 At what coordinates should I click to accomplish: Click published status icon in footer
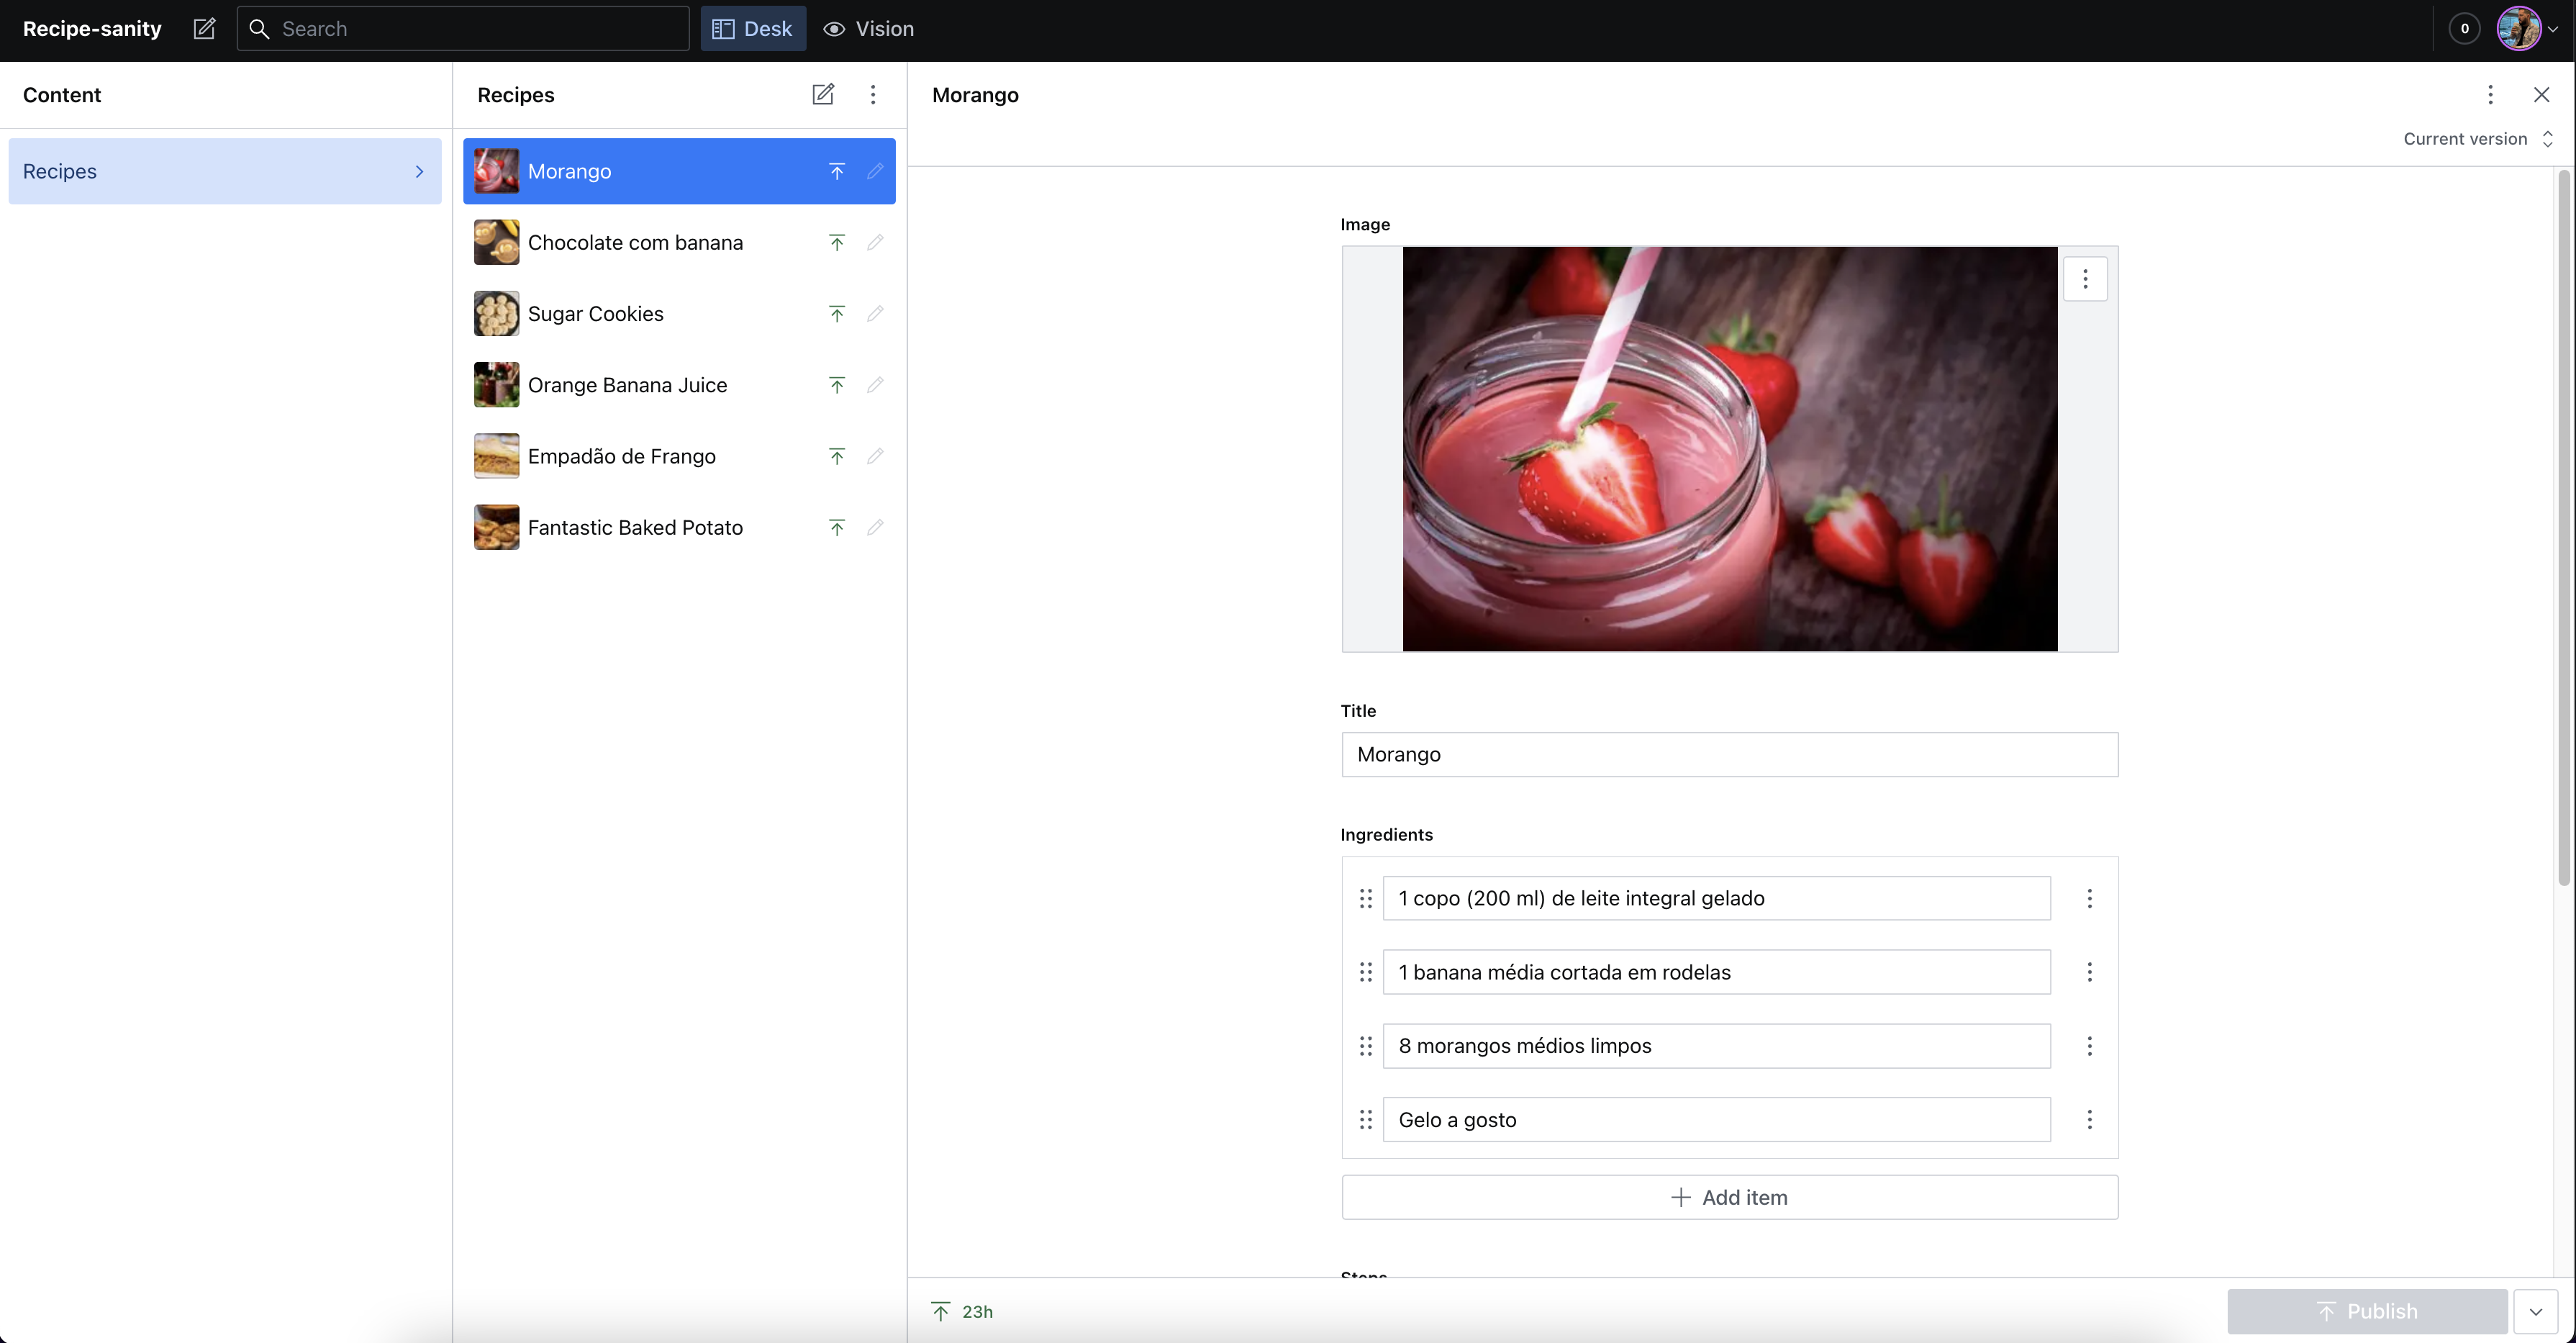940,1311
